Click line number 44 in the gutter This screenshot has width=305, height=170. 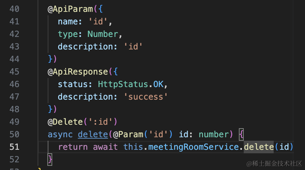[x=14, y=59]
